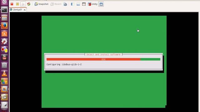Click the greyed-out power on play button

[x=23, y=4]
